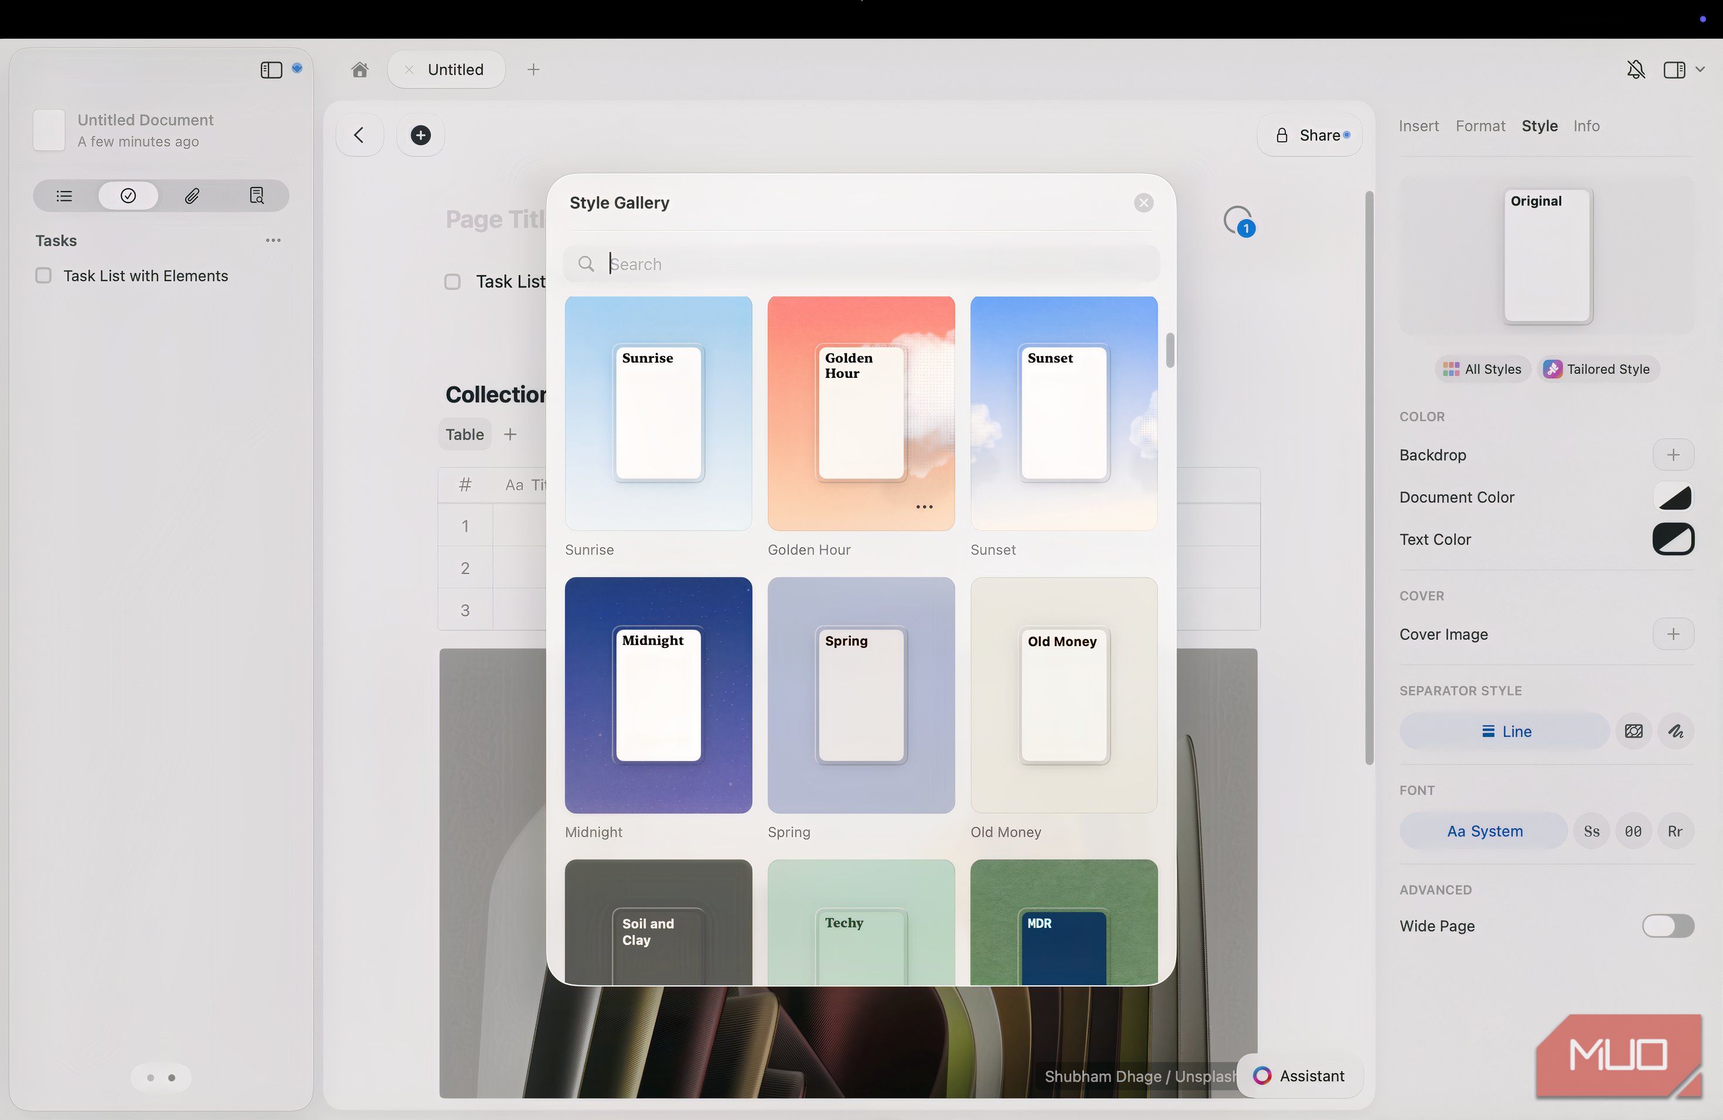Viewport: 1723px width, 1120px height.
Task: Switch to the Insert tab
Action: pos(1418,126)
